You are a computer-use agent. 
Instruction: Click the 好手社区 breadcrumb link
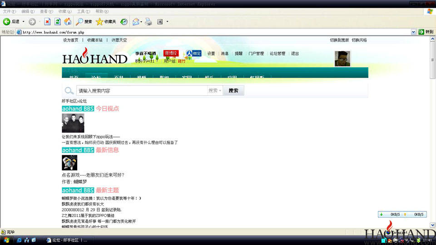pyautogui.click(x=69, y=101)
